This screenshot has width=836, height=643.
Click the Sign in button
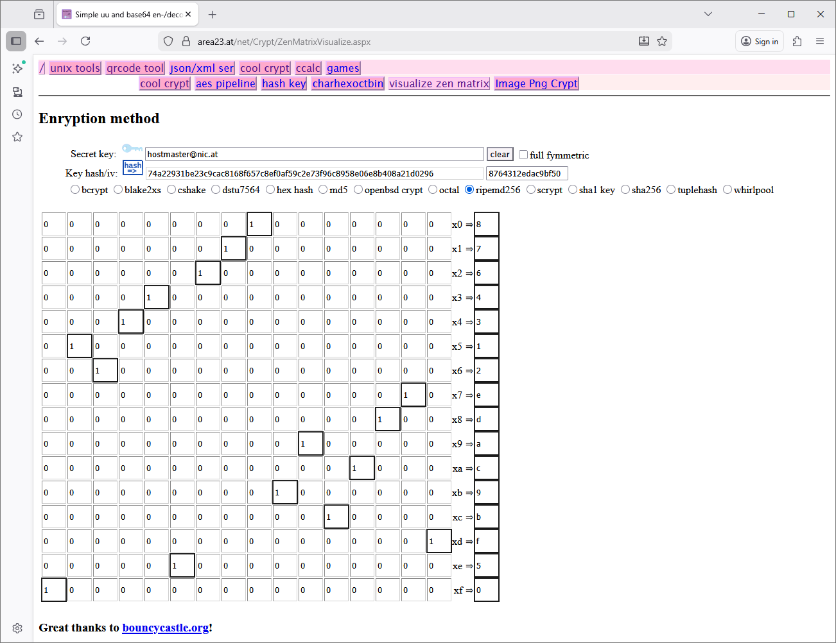760,41
